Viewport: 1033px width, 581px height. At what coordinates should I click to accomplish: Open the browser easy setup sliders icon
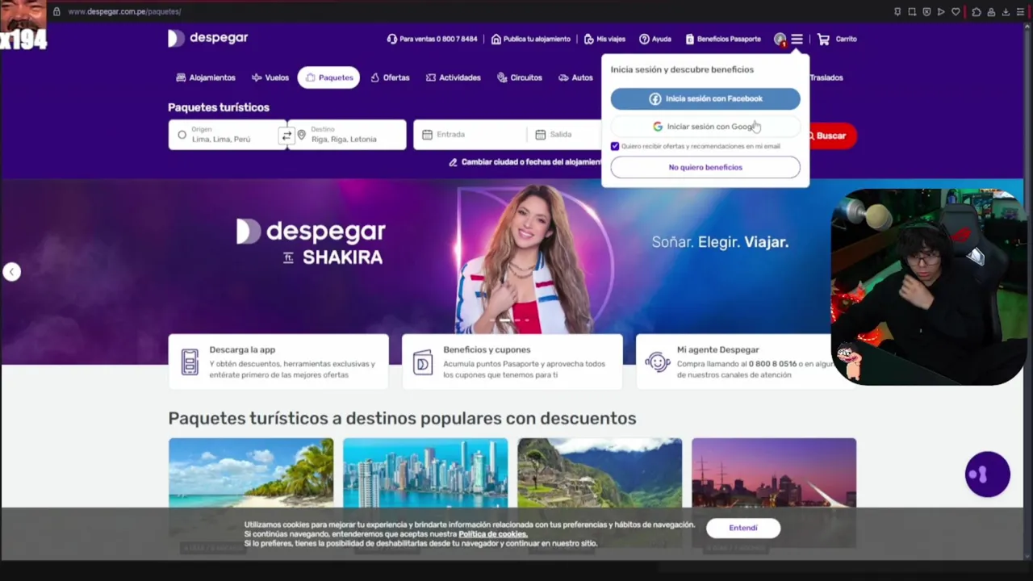coord(1020,11)
